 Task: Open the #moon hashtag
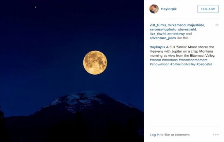click(x=155, y=60)
